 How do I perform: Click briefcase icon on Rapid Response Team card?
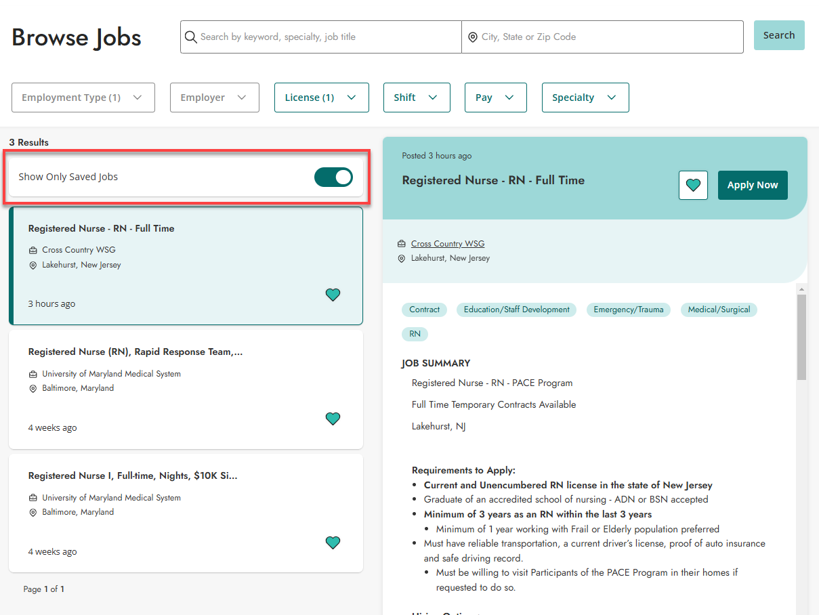[33, 374]
